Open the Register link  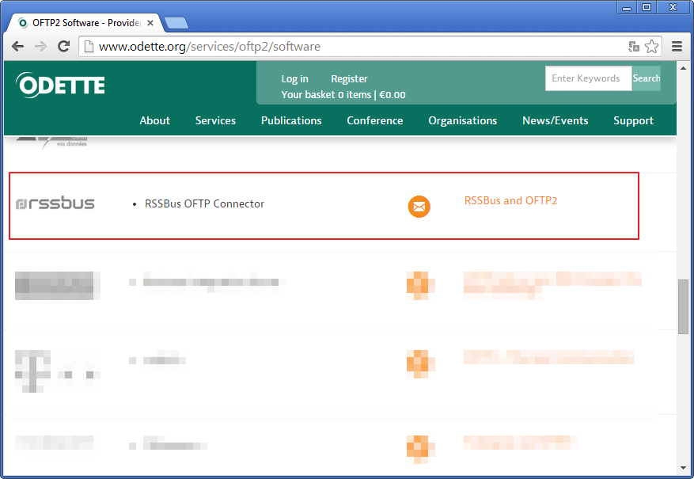[349, 79]
